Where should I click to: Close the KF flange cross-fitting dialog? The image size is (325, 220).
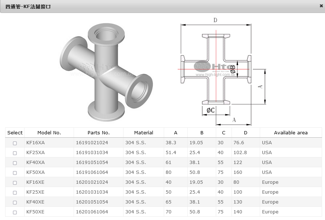(x=321, y=6)
